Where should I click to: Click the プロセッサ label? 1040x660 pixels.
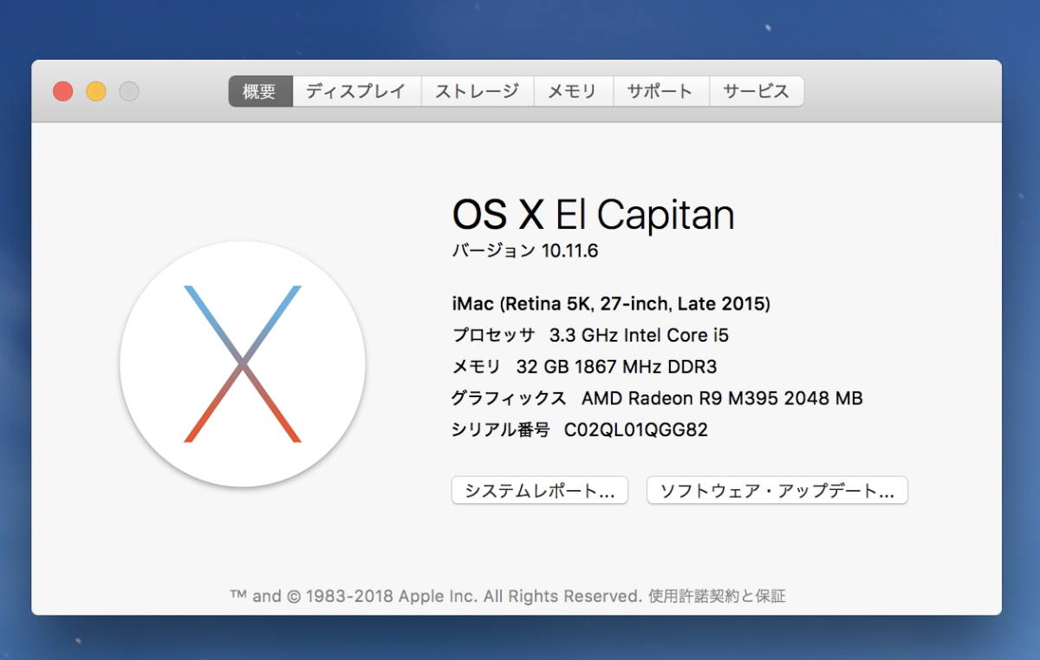(x=494, y=335)
